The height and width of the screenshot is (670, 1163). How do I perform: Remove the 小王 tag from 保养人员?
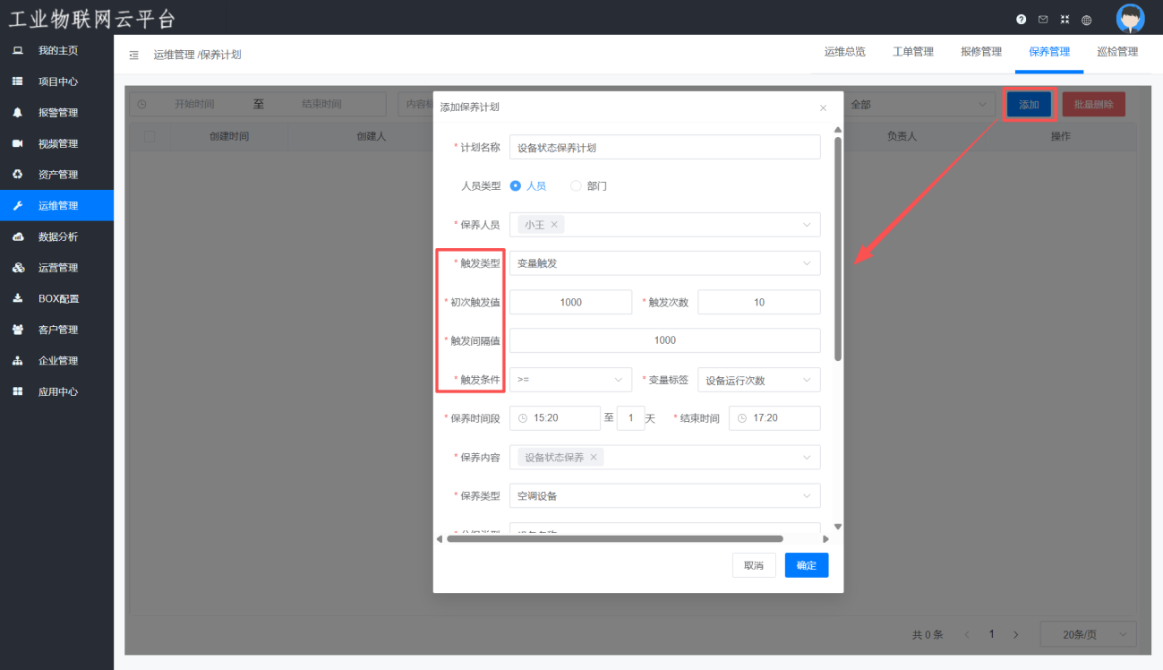click(554, 225)
